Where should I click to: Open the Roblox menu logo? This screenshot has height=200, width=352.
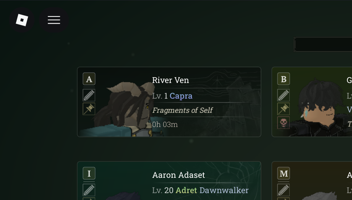pyautogui.click(x=22, y=20)
